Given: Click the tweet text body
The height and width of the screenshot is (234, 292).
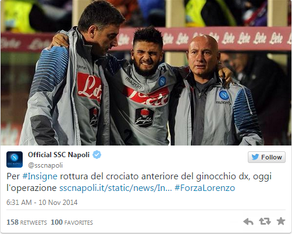Looking at the screenshot, I should 139,182.
